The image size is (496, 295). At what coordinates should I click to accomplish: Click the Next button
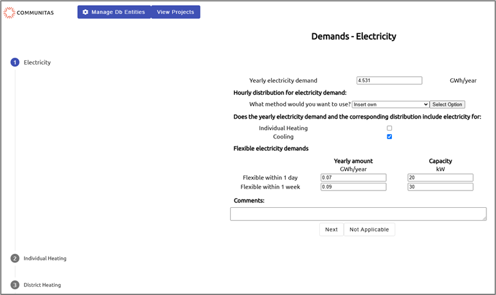pos(331,230)
